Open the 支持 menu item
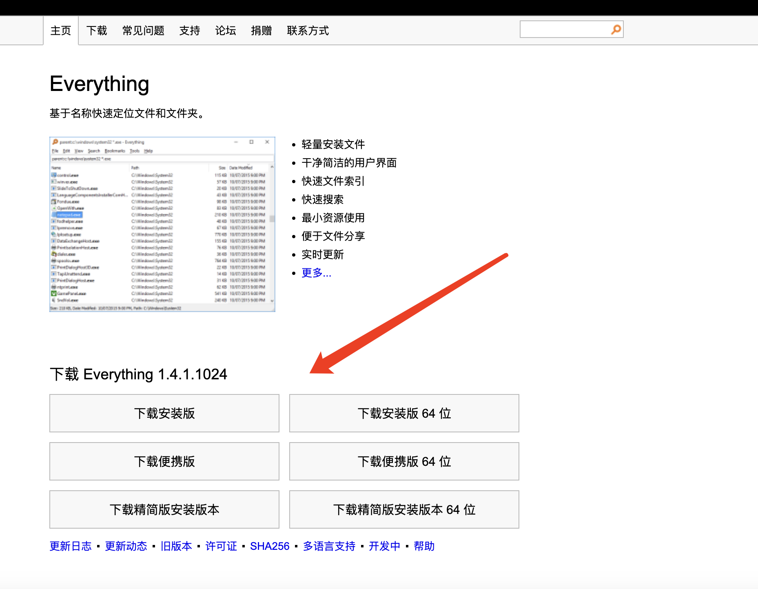 (190, 31)
